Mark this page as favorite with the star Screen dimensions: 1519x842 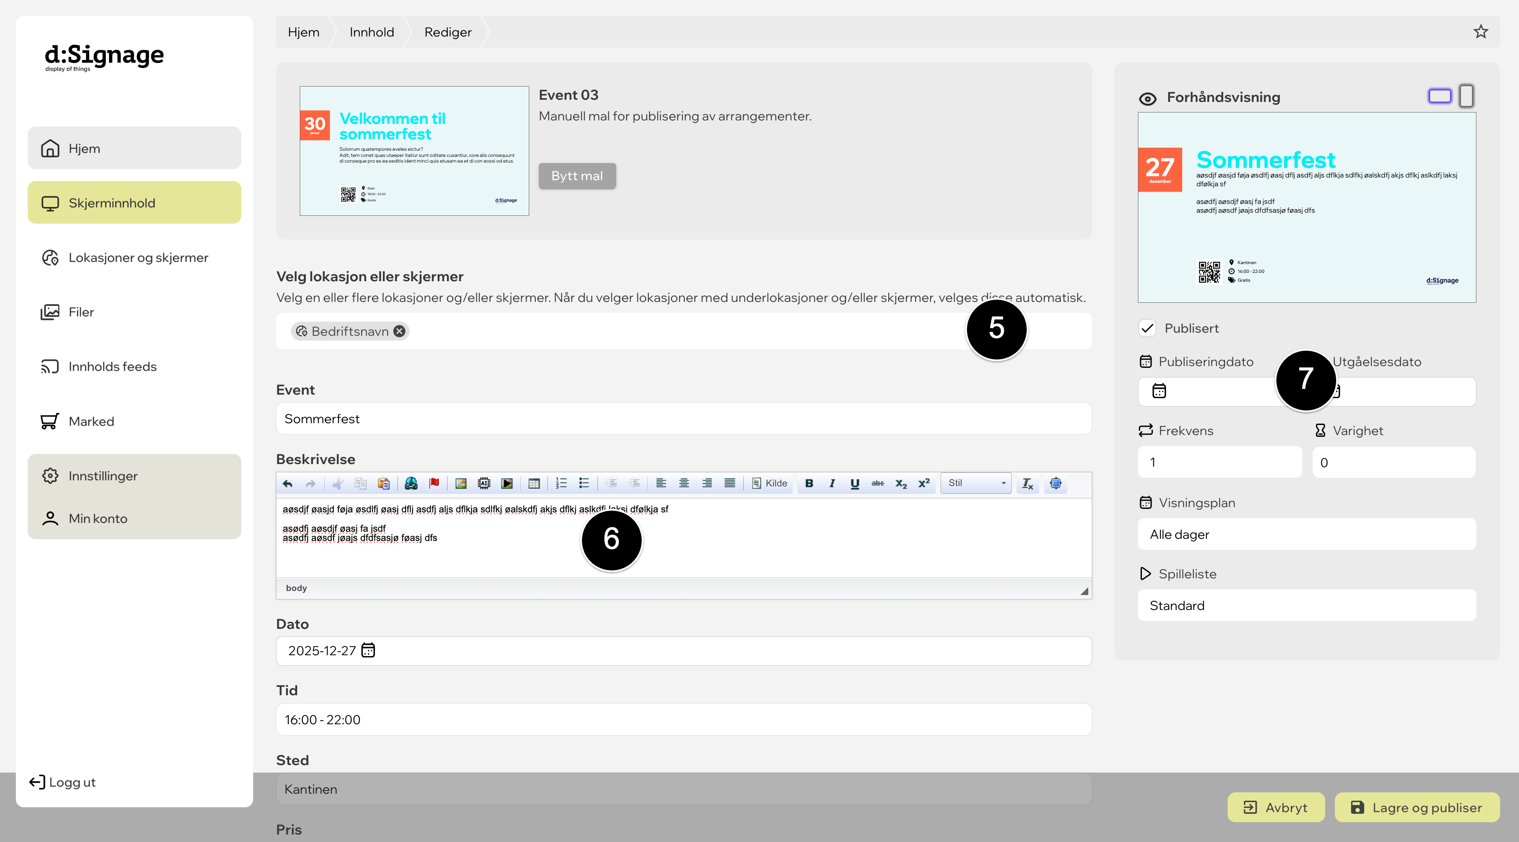pos(1481,32)
